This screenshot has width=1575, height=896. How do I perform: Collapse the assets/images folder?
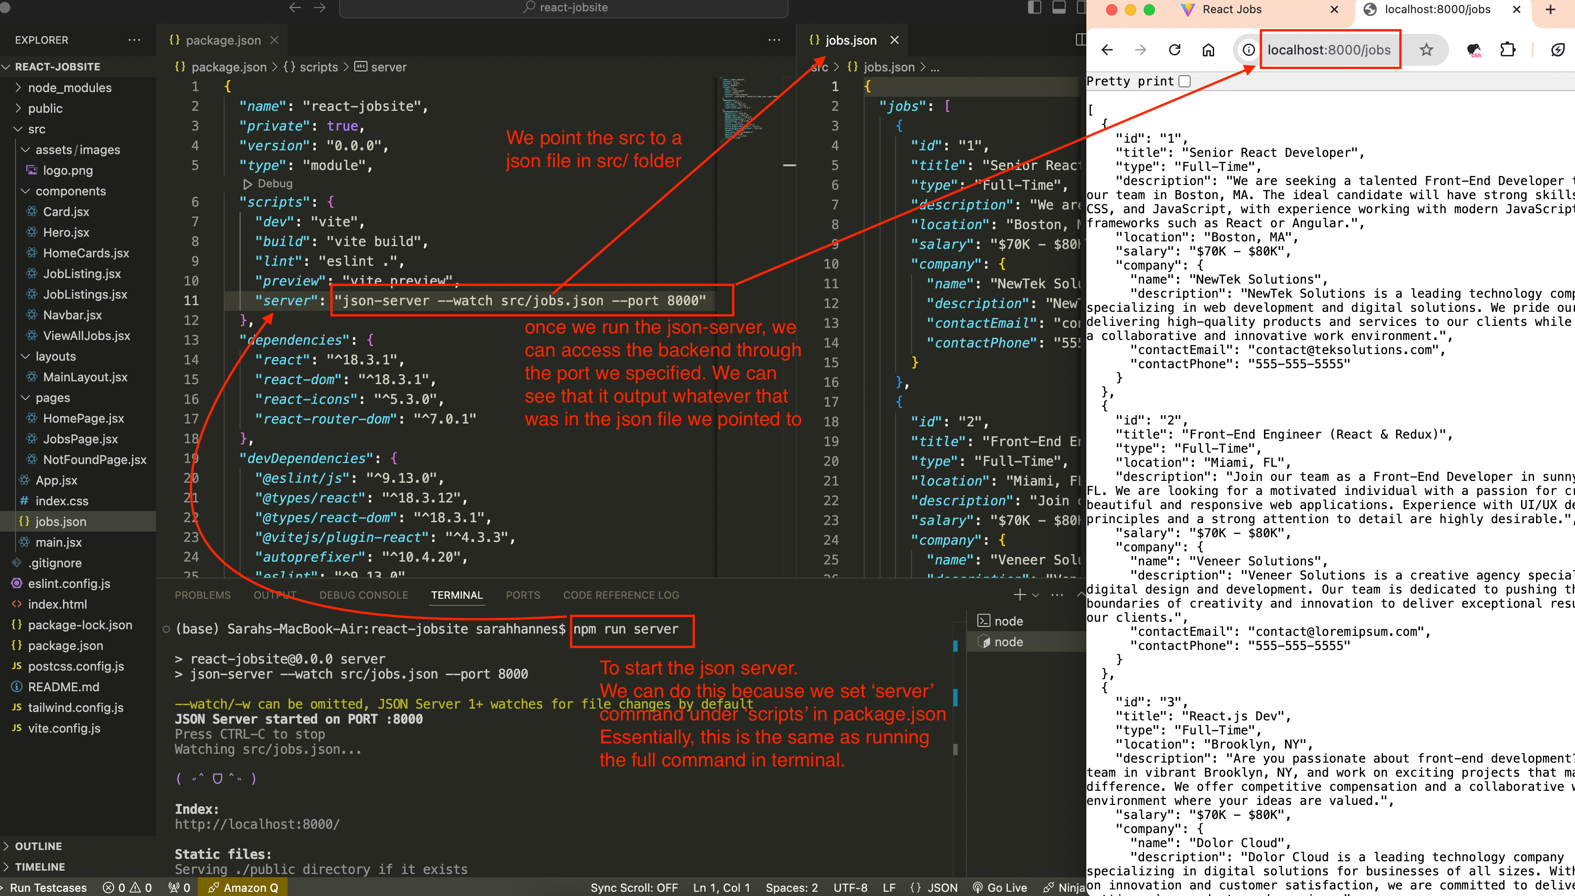click(78, 149)
